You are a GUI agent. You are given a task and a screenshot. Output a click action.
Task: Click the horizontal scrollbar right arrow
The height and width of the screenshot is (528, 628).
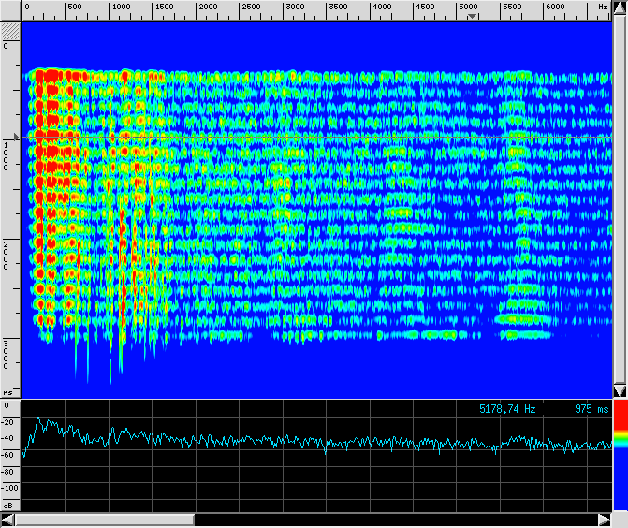click(604, 520)
